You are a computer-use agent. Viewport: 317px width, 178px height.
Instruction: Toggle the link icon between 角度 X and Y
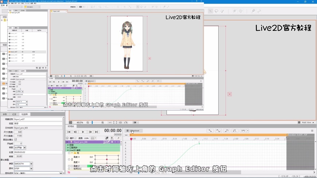[72, 159]
